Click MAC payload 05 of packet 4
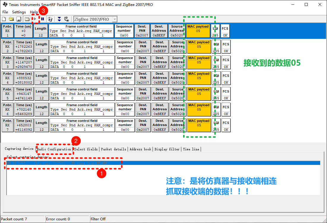The width and height of the screenshot is (327, 223). coord(199,78)
